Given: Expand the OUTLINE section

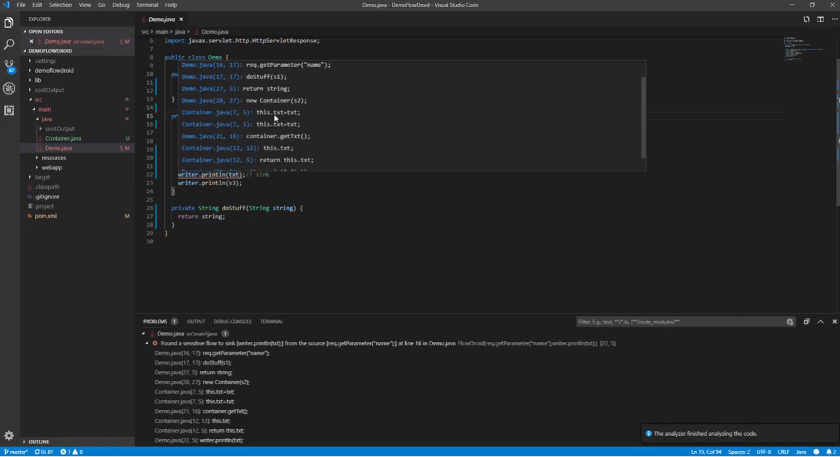Looking at the screenshot, I should pyautogui.click(x=38, y=441).
